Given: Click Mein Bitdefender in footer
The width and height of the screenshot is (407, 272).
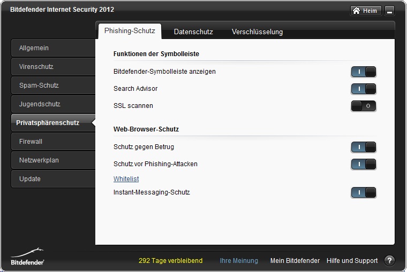Looking at the screenshot, I should tap(295, 261).
